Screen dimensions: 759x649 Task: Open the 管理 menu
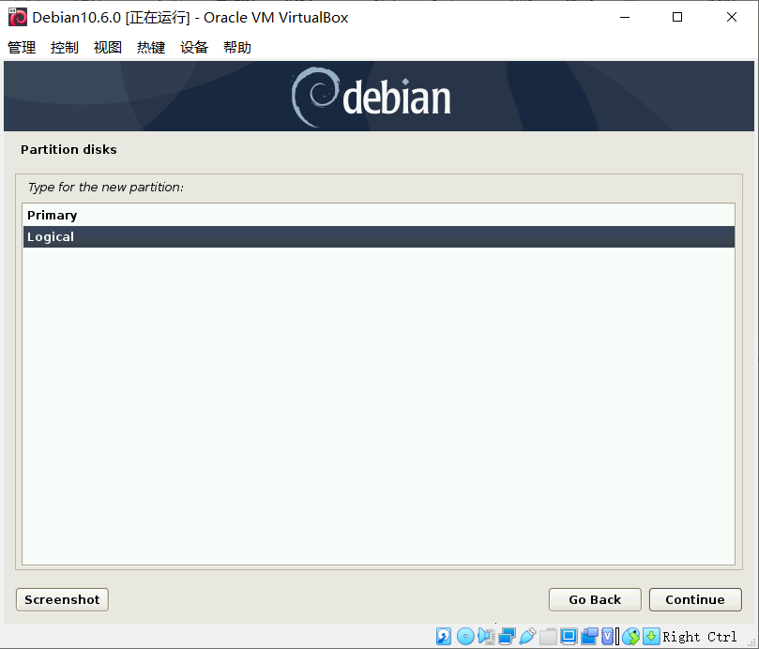[21, 47]
